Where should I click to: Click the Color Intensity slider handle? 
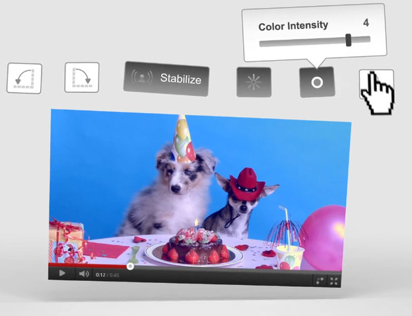348,40
